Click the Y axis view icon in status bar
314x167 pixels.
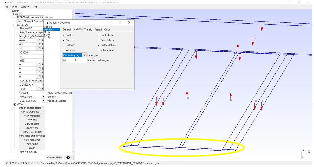click(x=12, y=163)
